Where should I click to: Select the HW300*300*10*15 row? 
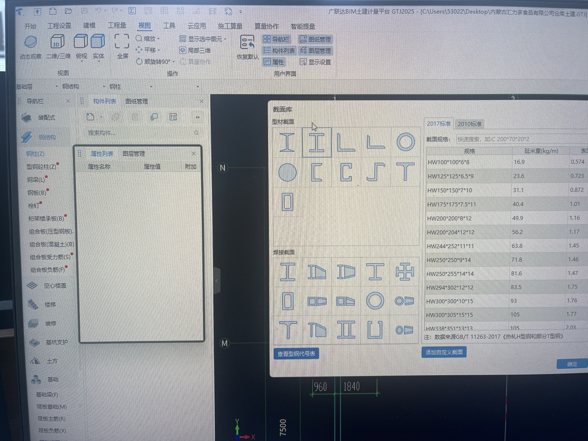pos(506,301)
